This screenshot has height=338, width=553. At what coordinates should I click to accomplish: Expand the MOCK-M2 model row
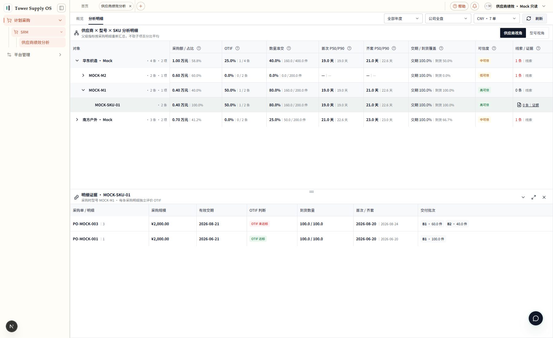[83, 75]
